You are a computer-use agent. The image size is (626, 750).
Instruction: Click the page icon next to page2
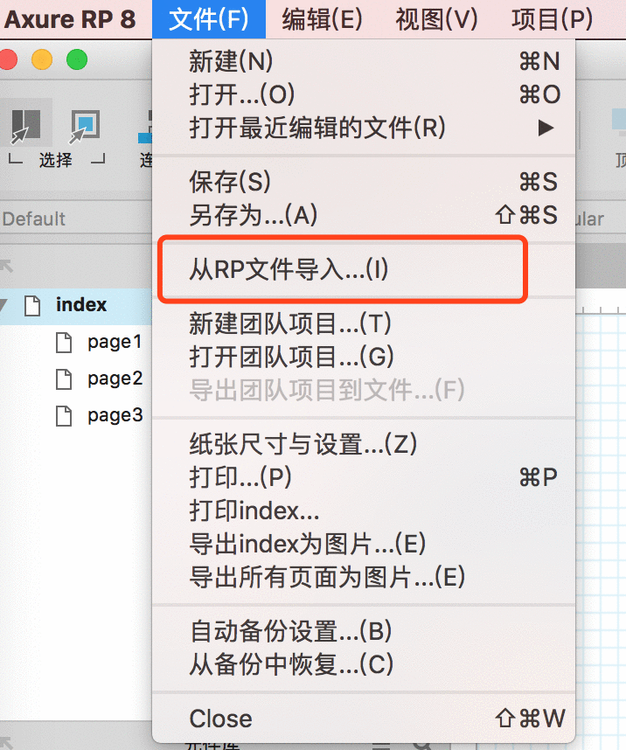pos(64,378)
